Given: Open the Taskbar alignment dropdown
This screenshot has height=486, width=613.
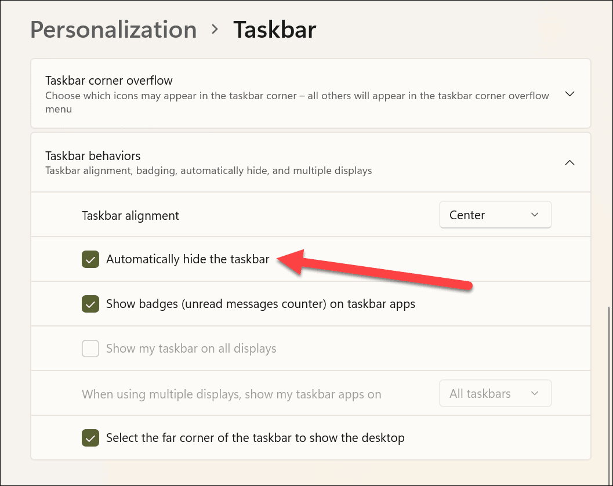Looking at the screenshot, I should (495, 215).
